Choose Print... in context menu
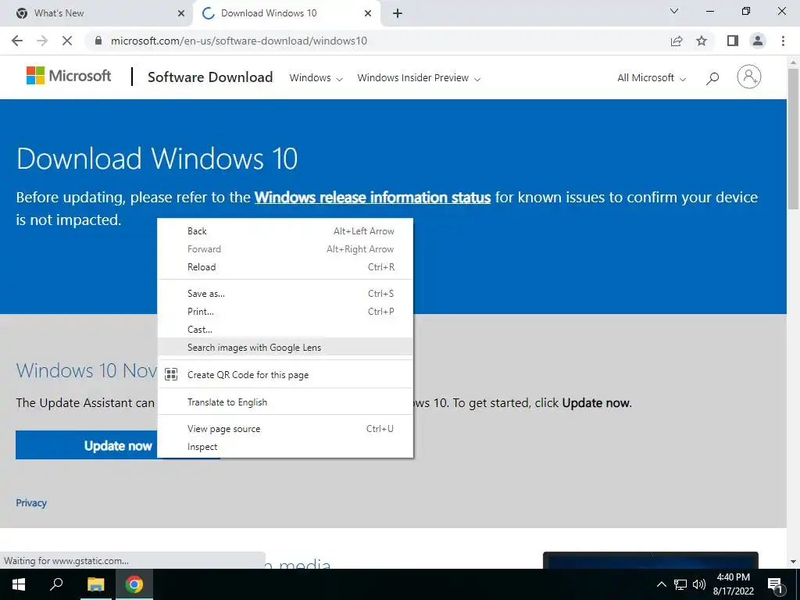Viewport: 800px width, 600px height. pos(285,311)
